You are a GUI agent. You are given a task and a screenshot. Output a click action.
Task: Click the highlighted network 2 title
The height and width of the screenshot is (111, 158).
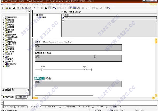pos(39,78)
